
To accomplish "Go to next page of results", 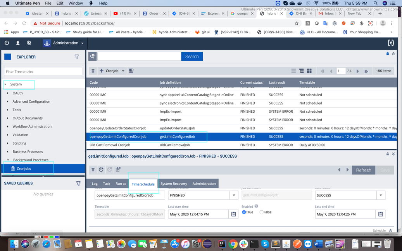I will [x=357, y=71].
